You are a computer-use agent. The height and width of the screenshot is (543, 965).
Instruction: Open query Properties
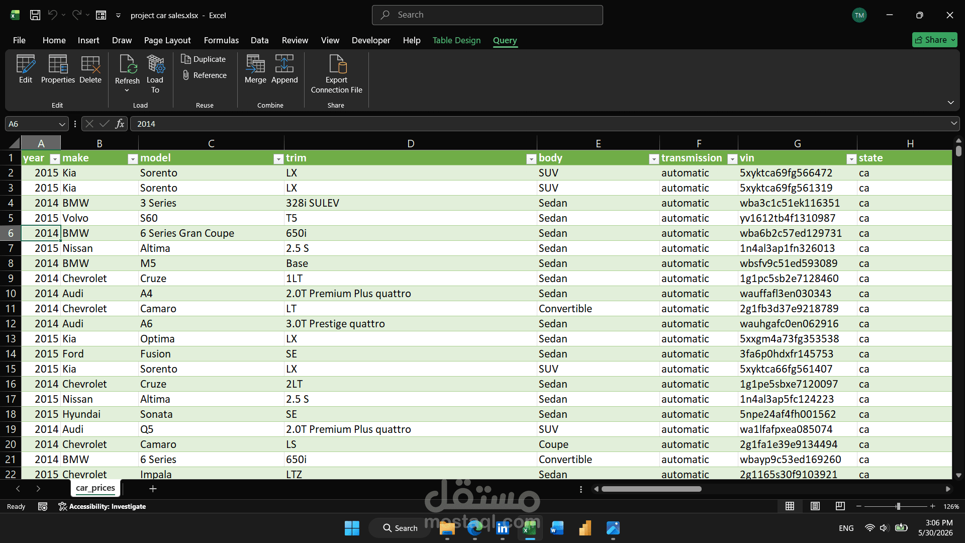(58, 69)
